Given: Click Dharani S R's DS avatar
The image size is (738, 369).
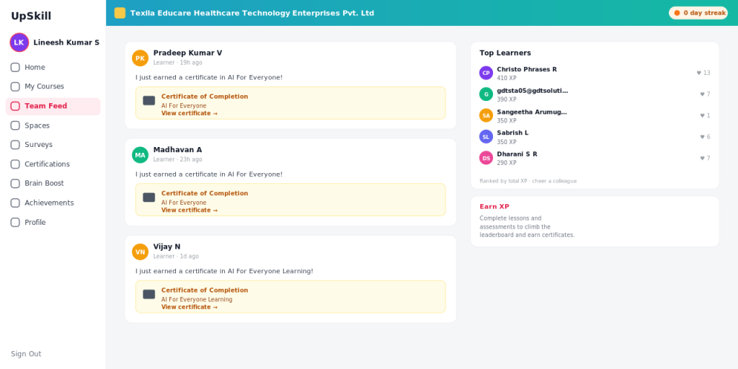Looking at the screenshot, I should [x=486, y=158].
